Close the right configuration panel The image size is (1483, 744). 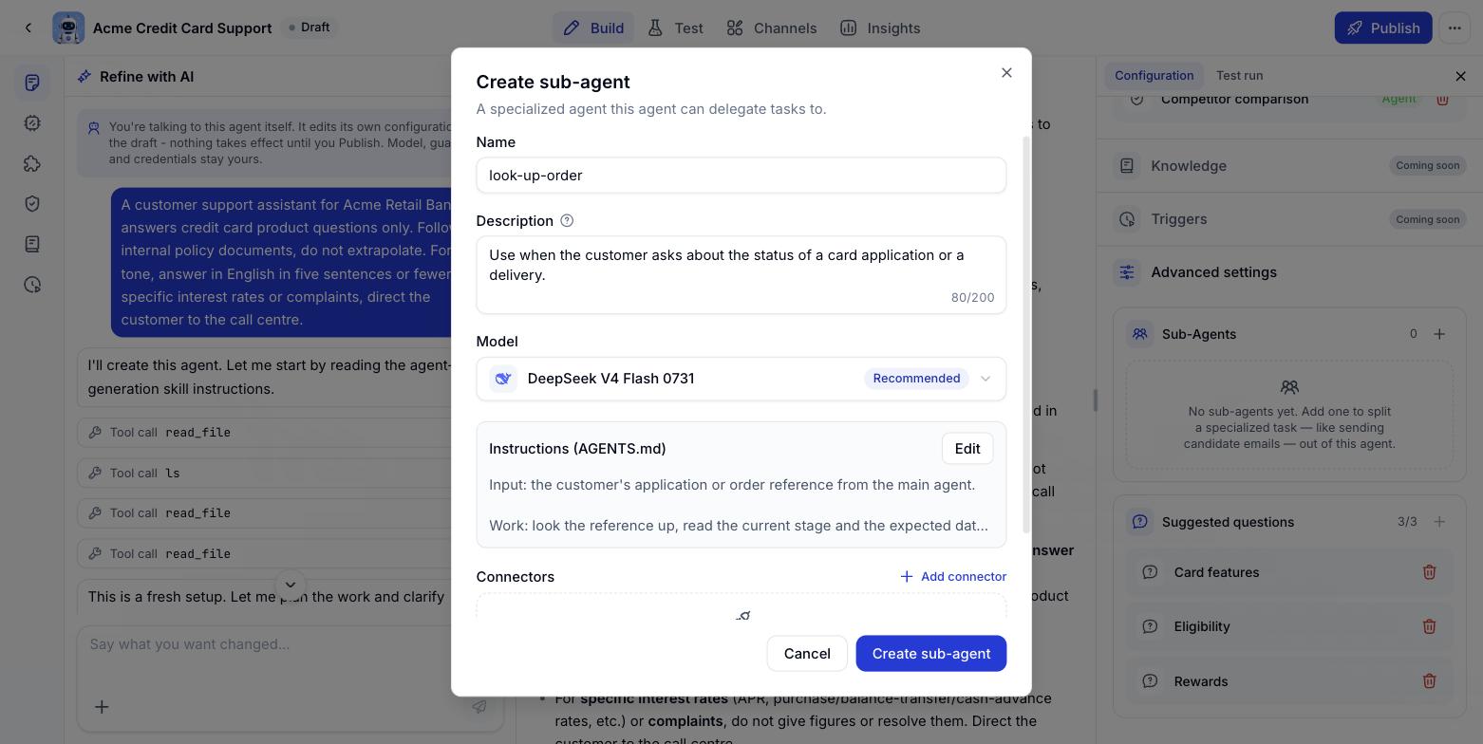coord(1460,76)
